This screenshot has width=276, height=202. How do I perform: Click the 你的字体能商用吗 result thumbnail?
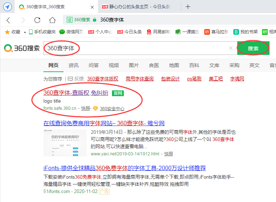tap(65, 143)
